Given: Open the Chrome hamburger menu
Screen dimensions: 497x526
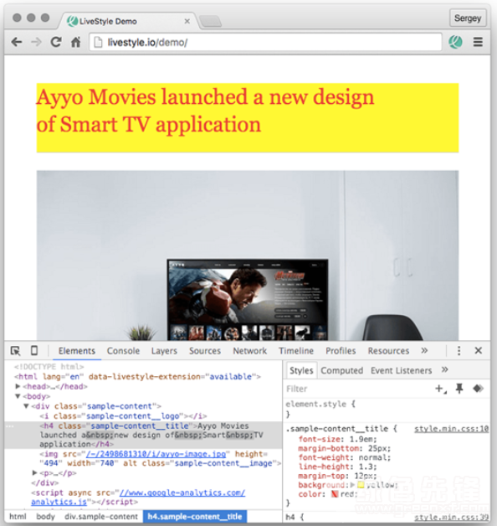Looking at the screenshot, I should [x=478, y=42].
